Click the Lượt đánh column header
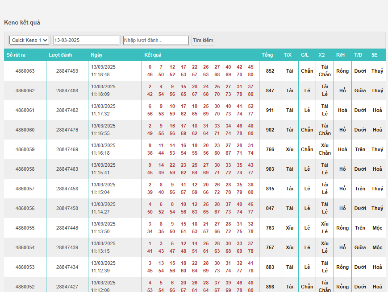This screenshot has height=292, width=388. tap(60, 55)
